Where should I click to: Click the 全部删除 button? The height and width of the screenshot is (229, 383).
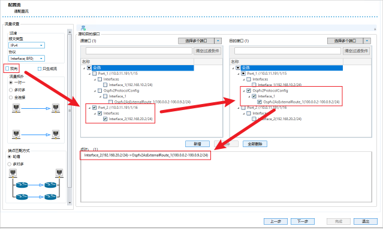(x=255, y=144)
